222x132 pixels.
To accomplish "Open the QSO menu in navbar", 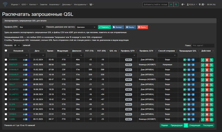I will coord(24,4).
